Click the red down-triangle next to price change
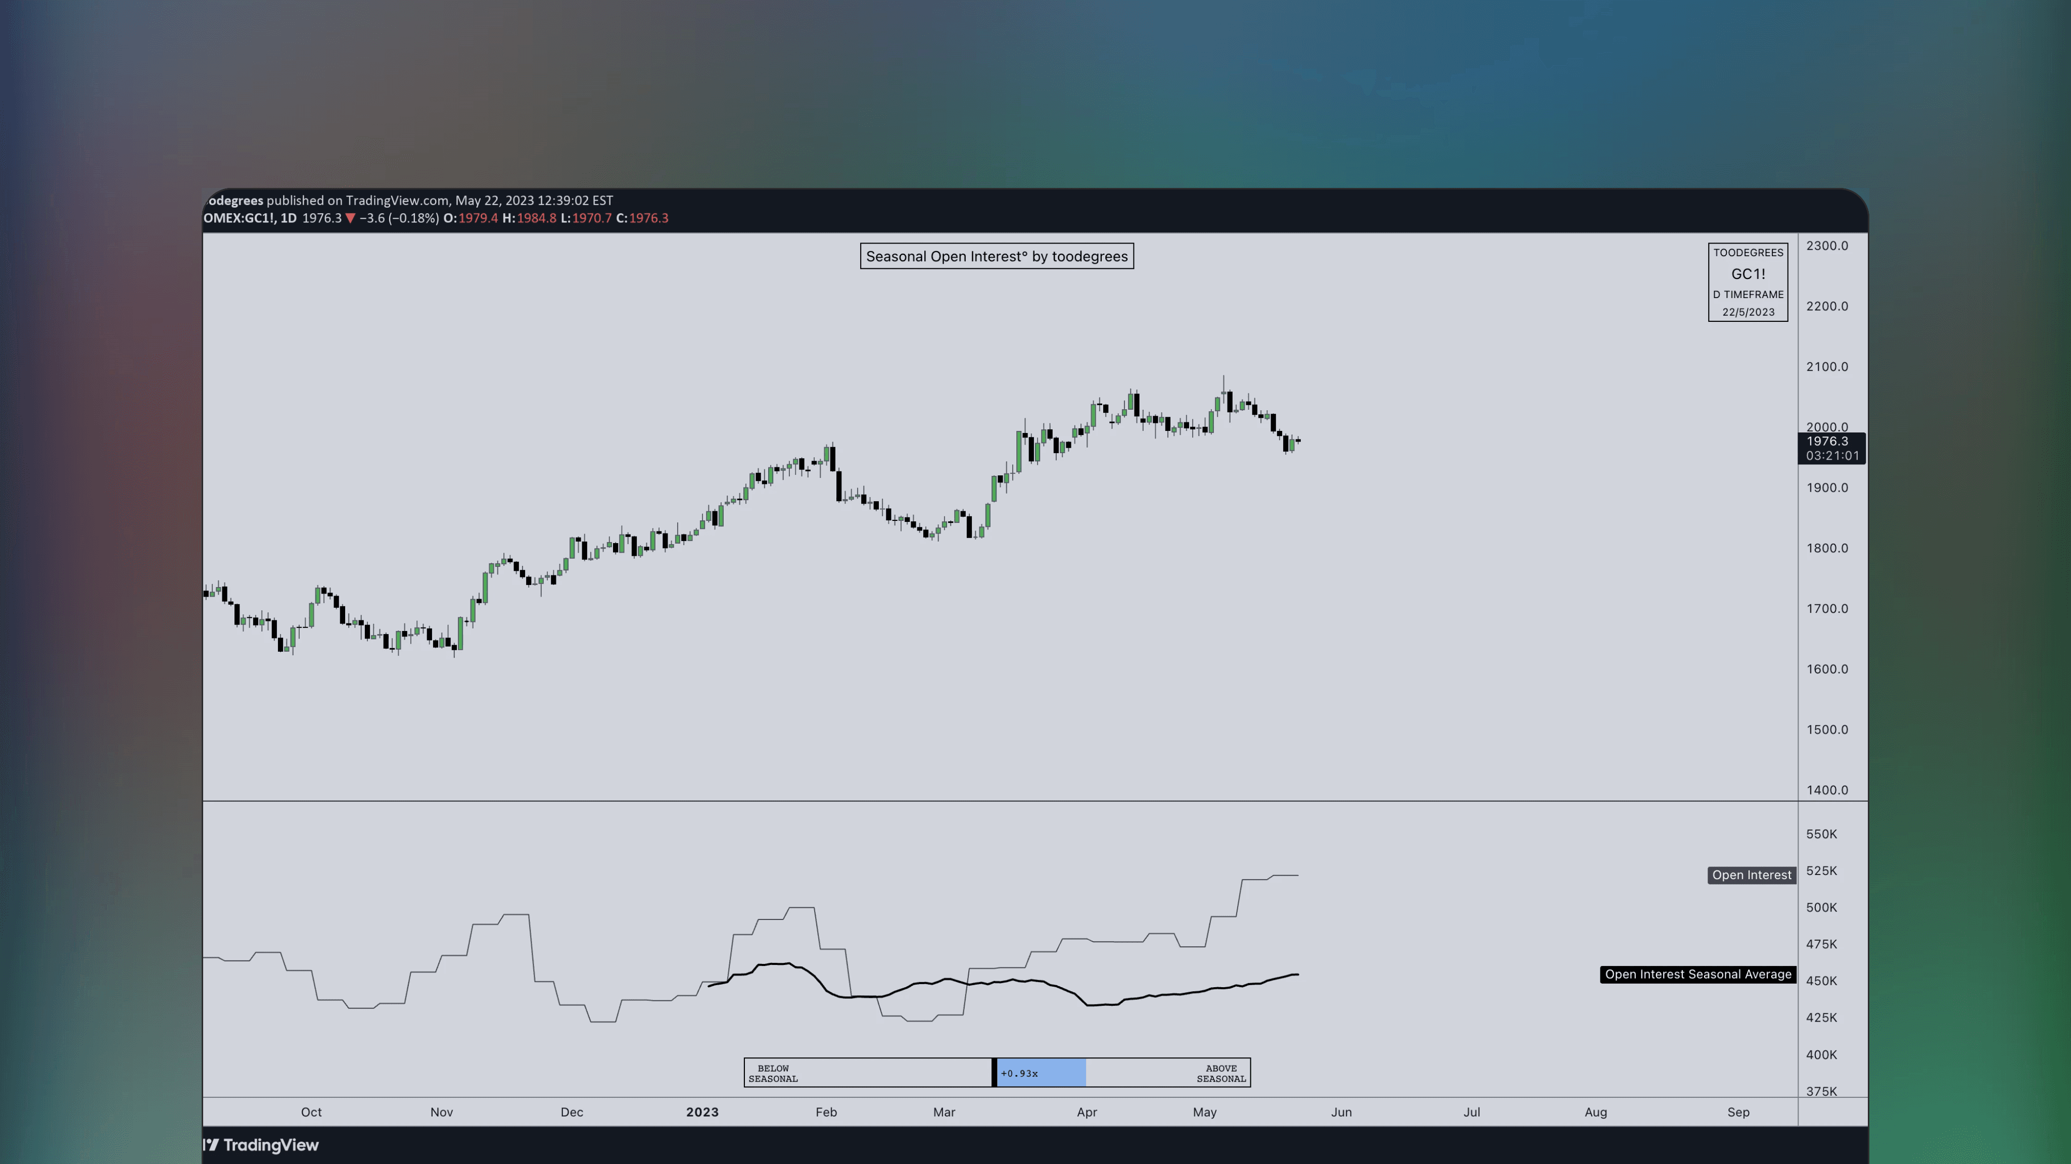The image size is (2071, 1164). [351, 218]
